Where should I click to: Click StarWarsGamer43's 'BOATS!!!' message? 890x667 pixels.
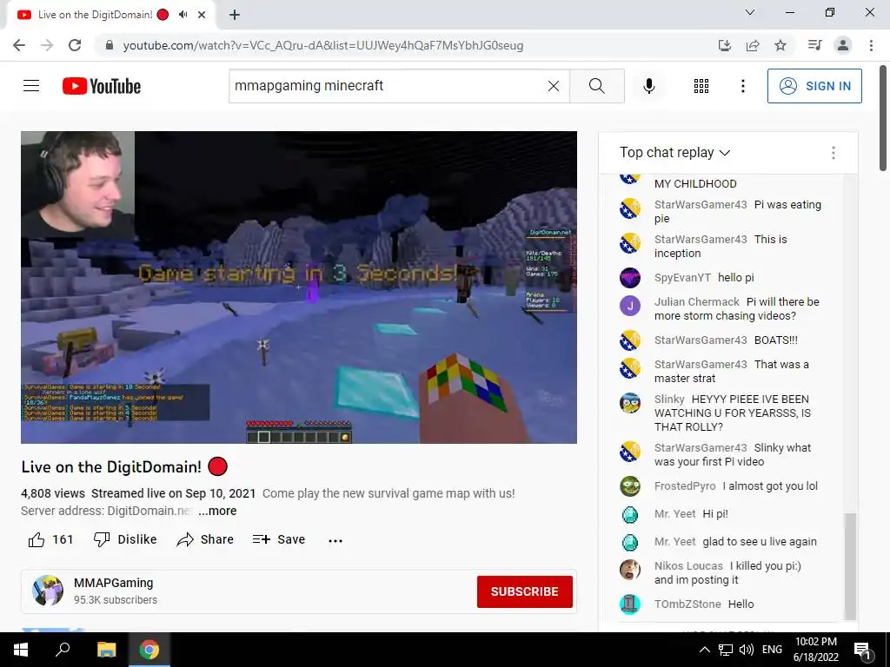click(x=776, y=340)
